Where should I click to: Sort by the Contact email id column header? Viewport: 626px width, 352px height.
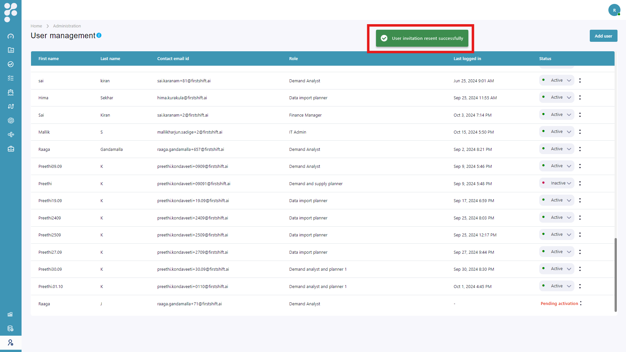[x=173, y=59]
